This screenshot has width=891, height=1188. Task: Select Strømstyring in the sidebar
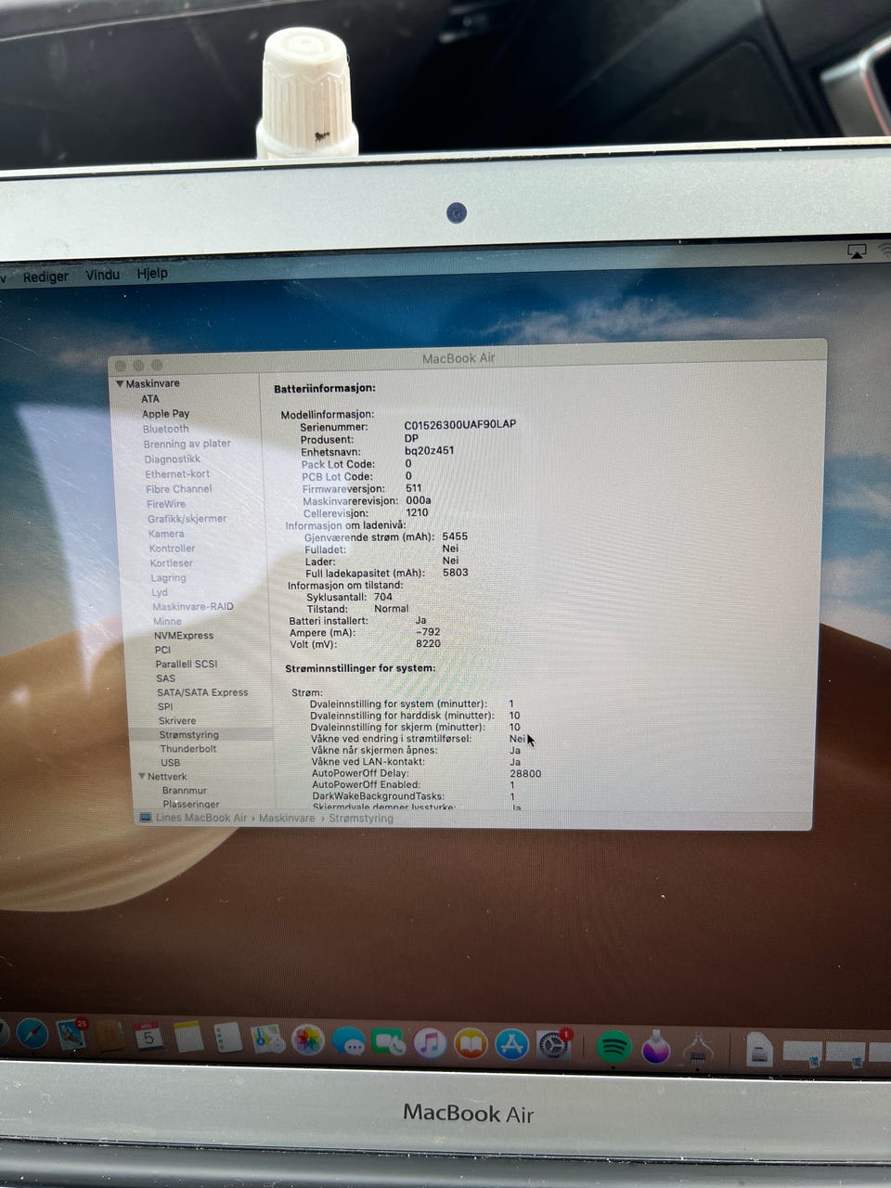coord(188,735)
